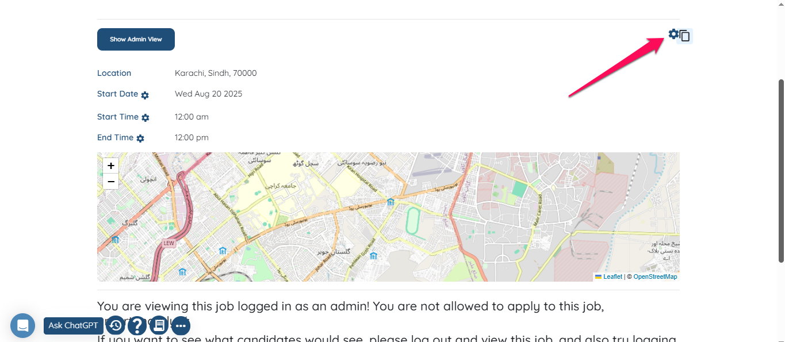The width and height of the screenshot is (785, 342).
Task: Edit Start Date via its gear icon
Action: (x=145, y=95)
